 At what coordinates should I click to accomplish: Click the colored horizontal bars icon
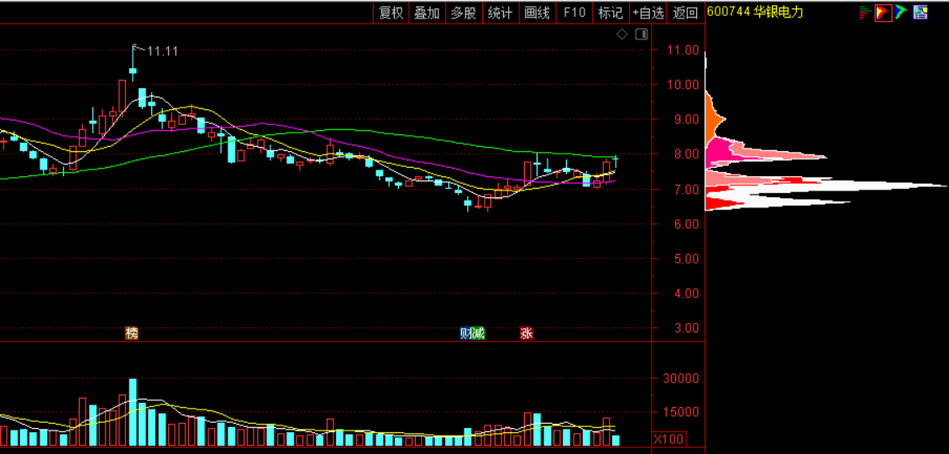[x=864, y=13]
